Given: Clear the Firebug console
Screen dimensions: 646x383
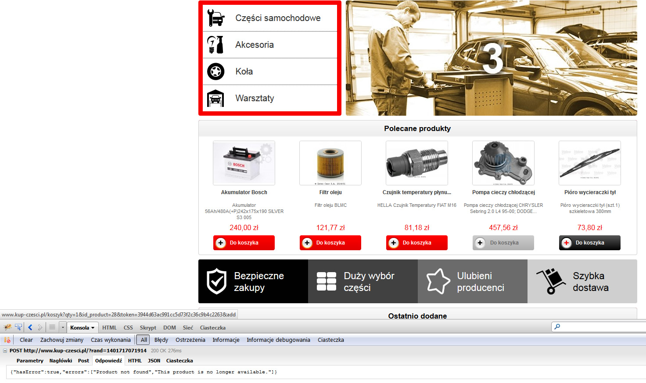Looking at the screenshot, I should 26,340.
